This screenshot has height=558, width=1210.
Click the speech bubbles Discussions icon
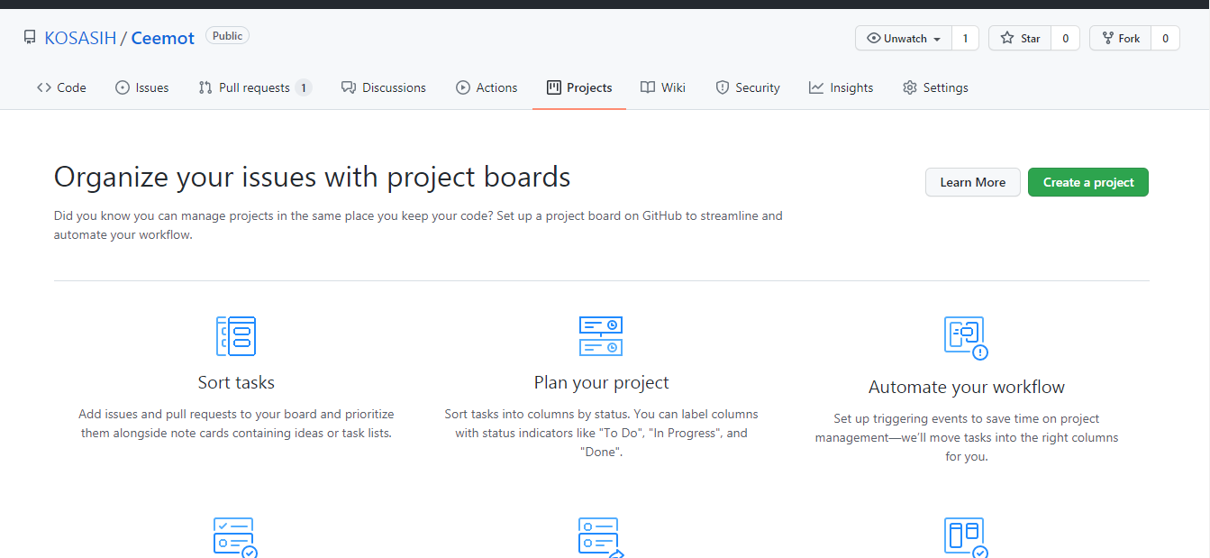[x=348, y=87]
